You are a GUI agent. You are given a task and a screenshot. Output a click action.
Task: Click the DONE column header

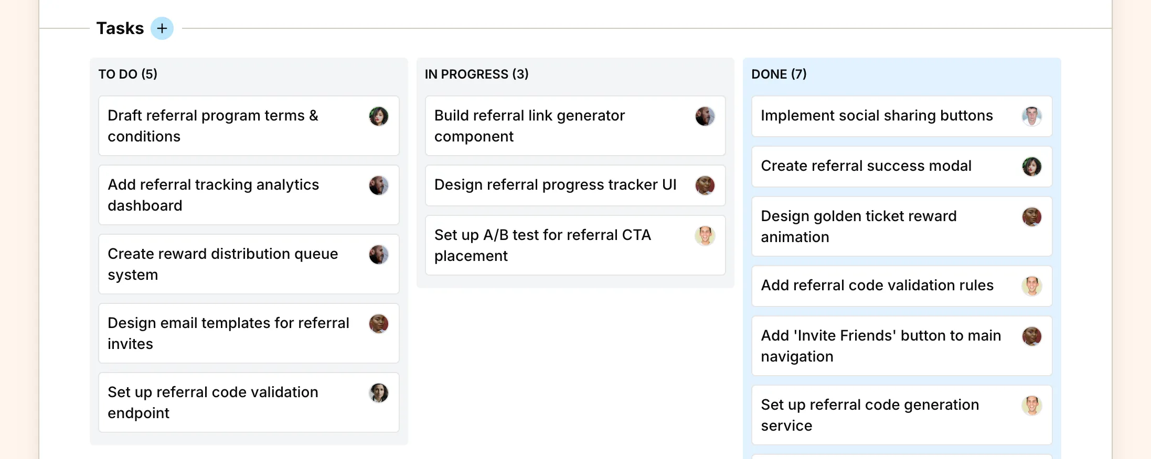tap(780, 74)
